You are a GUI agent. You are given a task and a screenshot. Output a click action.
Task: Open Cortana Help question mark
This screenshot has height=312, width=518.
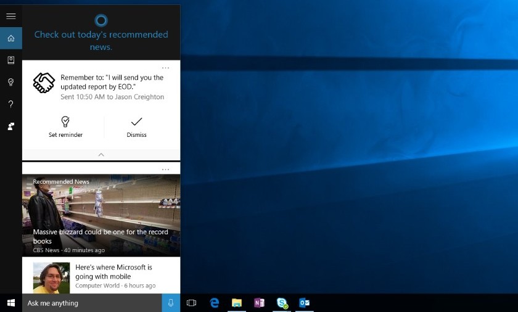tap(11, 104)
